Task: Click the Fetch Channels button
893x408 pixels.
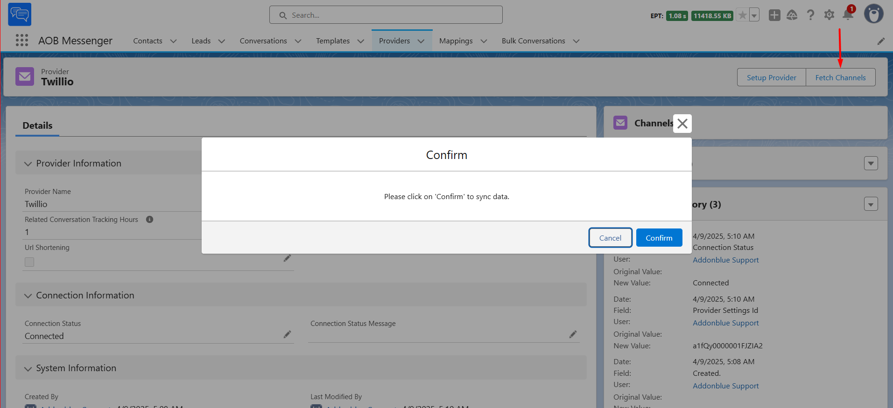Action: click(840, 77)
